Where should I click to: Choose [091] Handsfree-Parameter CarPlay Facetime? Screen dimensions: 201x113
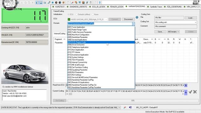[x=101, y=87]
